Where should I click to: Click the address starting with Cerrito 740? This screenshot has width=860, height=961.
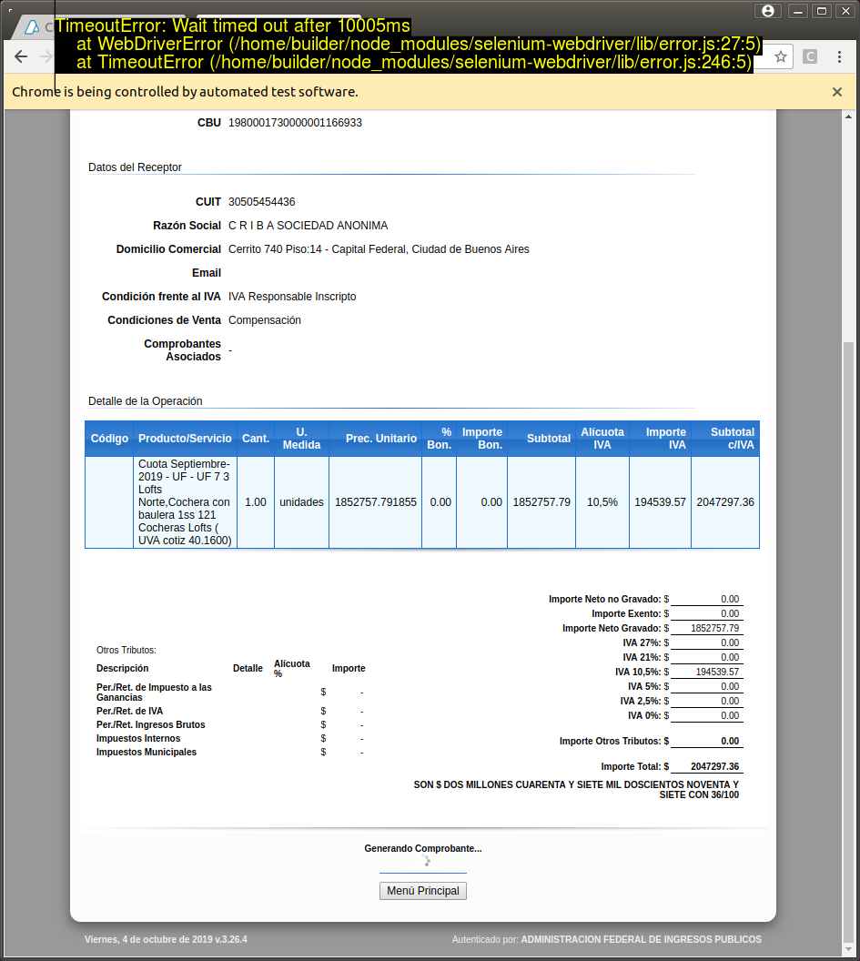pos(379,249)
